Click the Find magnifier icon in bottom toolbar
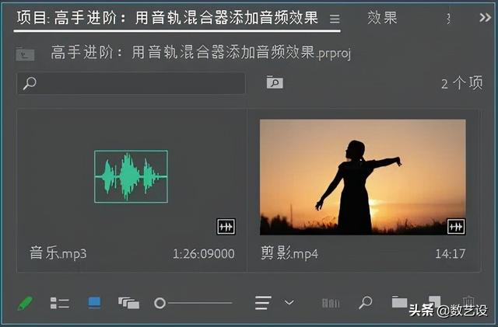Viewport: 498px width, 327px height. pyautogui.click(x=365, y=303)
